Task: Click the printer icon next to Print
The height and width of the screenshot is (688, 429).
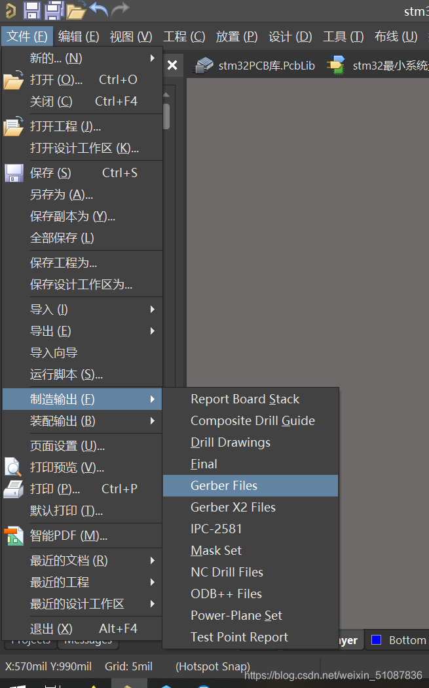Action: (13, 489)
